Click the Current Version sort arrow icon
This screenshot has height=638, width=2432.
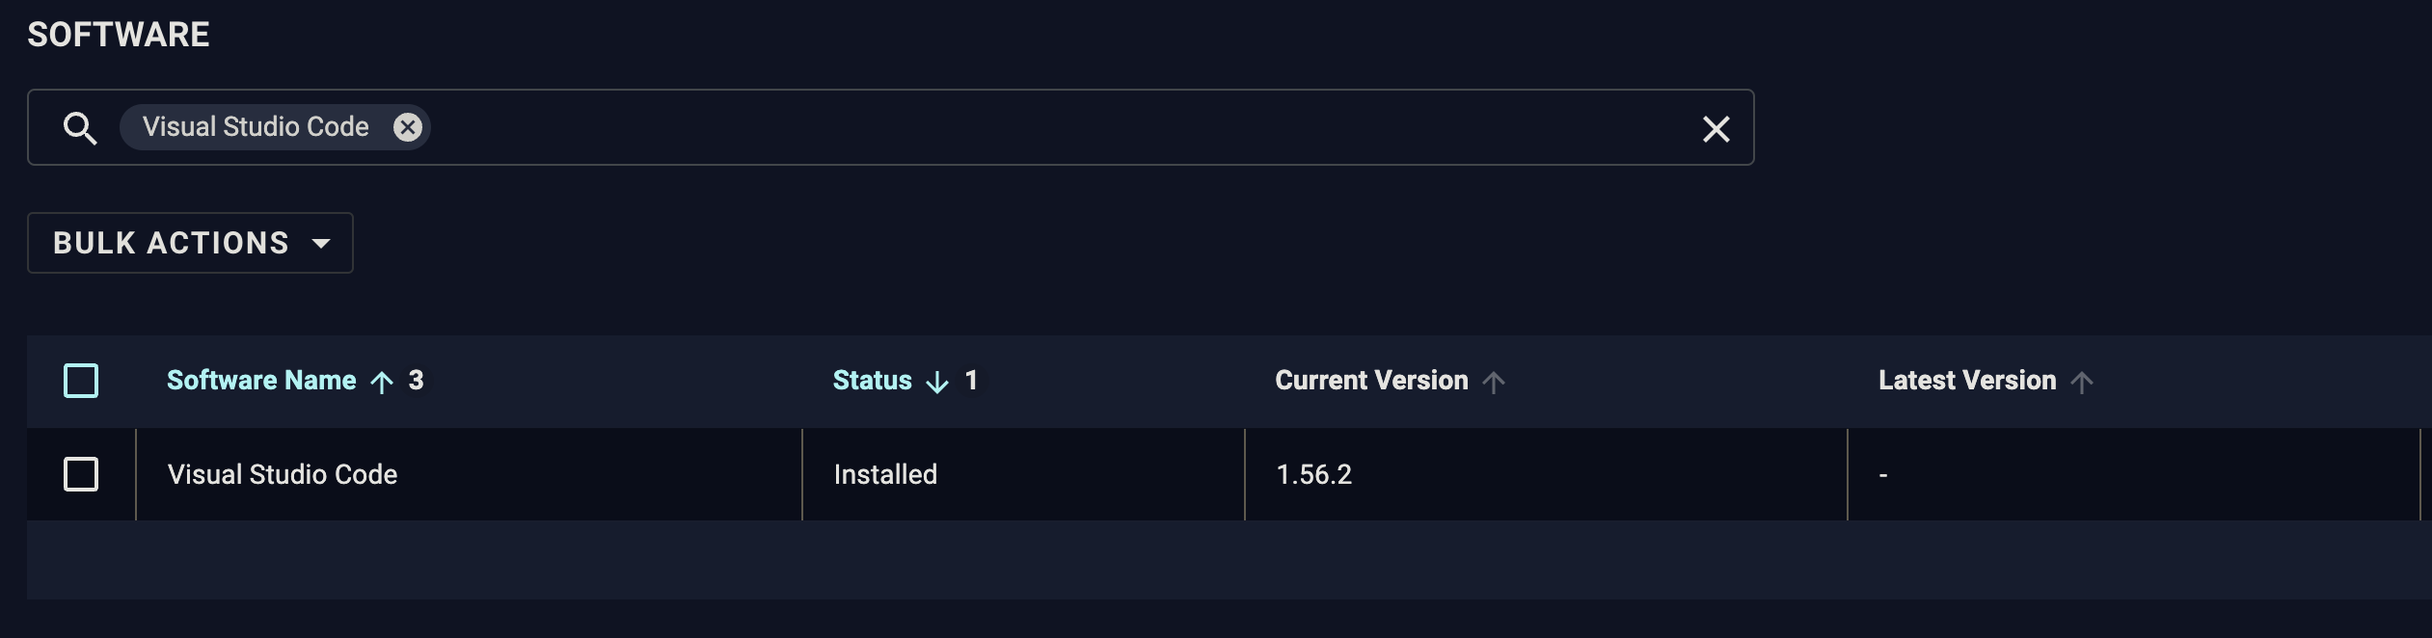(1494, 382)
